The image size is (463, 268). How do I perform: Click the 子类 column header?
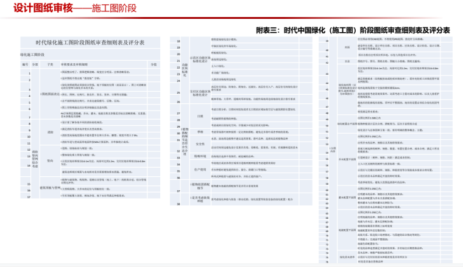pyautogui.click(x=51, y=64)
